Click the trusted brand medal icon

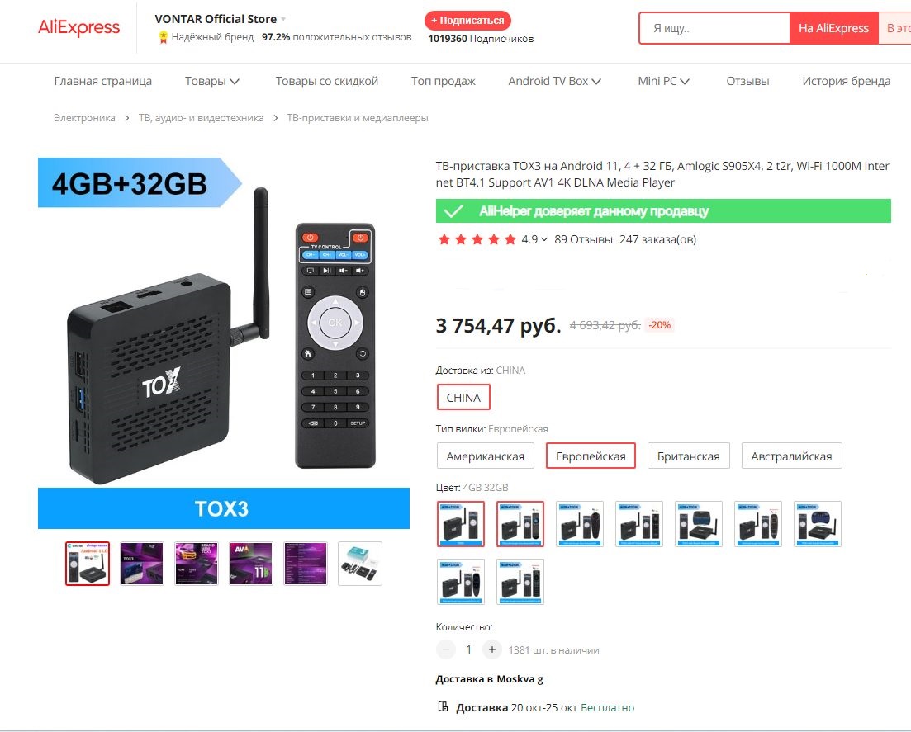(x=164, y=38)
